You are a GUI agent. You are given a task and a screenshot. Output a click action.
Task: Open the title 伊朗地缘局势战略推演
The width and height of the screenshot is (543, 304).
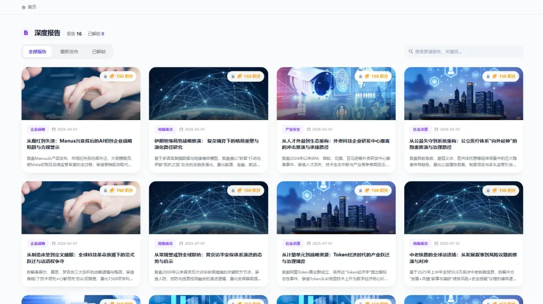point(207,144)
